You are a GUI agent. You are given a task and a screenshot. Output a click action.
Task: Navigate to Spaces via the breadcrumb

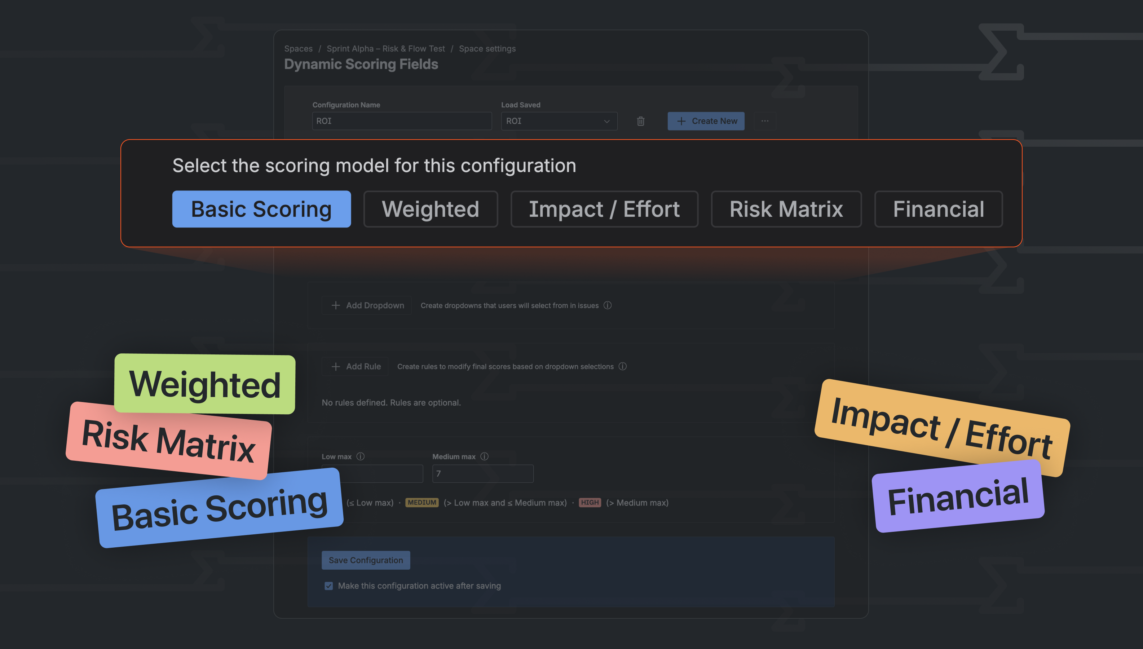coord(298,49)
